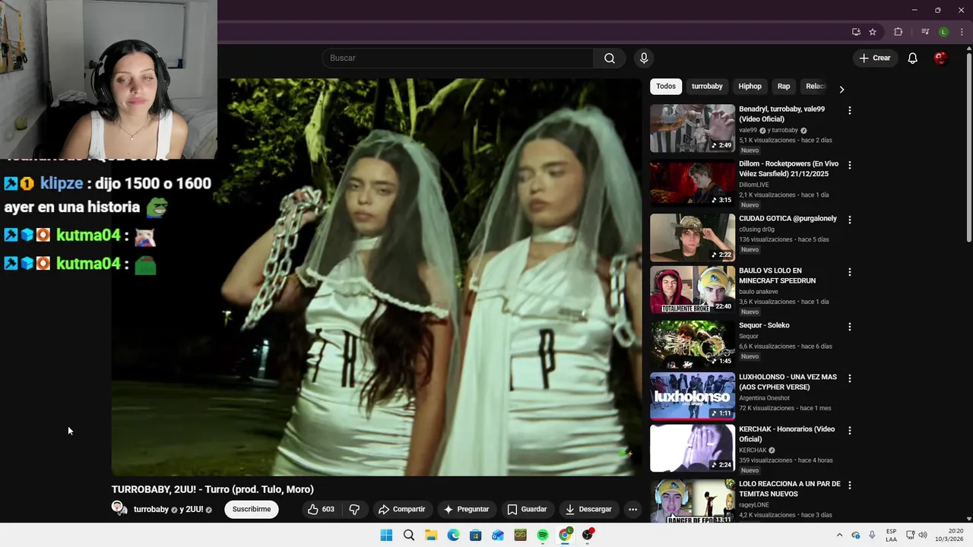Open more actions ellipsis below video
973x547 pixels.
coord(632,509)
